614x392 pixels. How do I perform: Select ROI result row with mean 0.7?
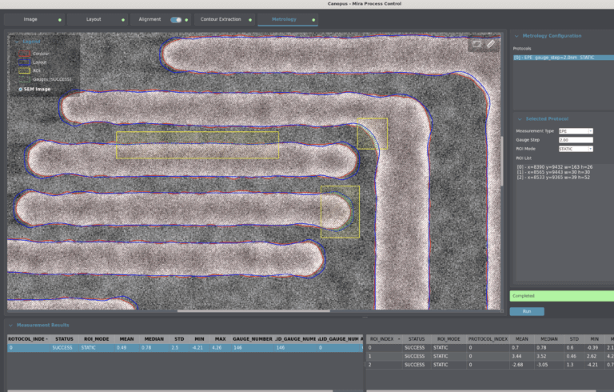pyautogui.click(x=490, y=348)
